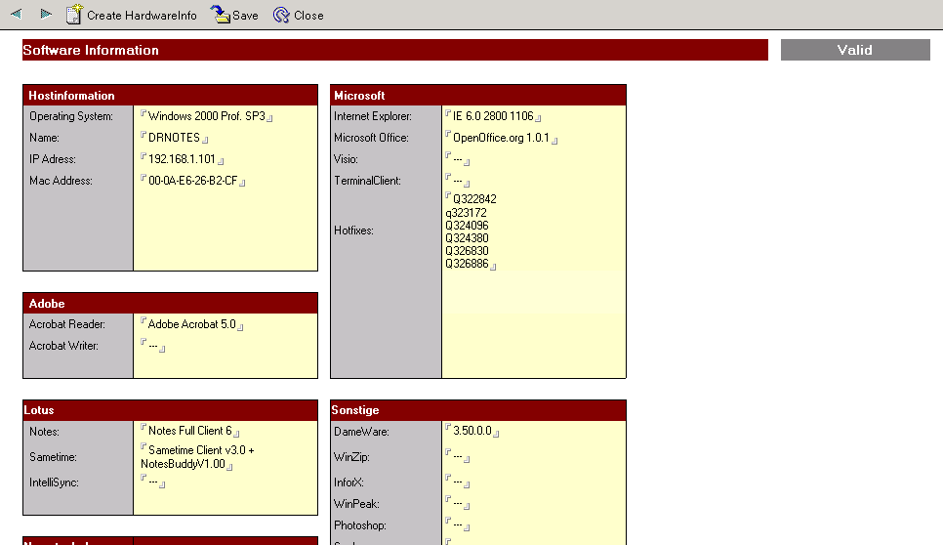Click hotfix entry Q324096
This screenshot has width=943, height=545.
[x=467, y=226]
